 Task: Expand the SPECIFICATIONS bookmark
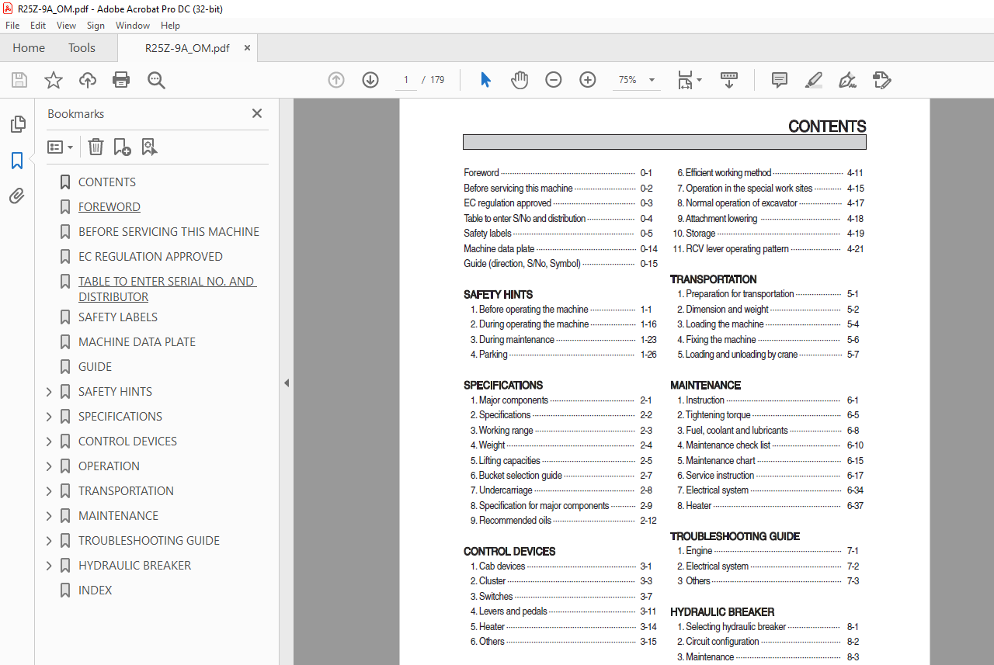(x=49, y=417)
